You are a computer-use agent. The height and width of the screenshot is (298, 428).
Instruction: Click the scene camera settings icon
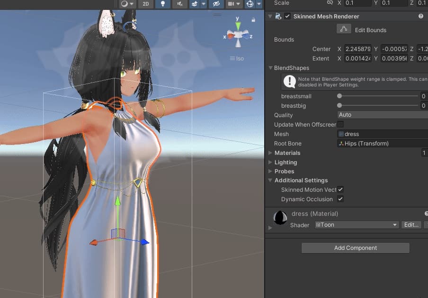point(231,4)
